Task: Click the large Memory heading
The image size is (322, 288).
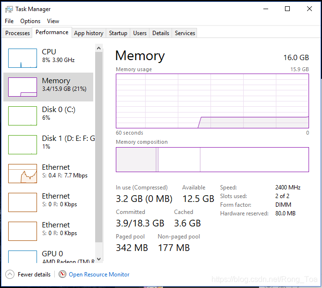Action: (140, 56)
